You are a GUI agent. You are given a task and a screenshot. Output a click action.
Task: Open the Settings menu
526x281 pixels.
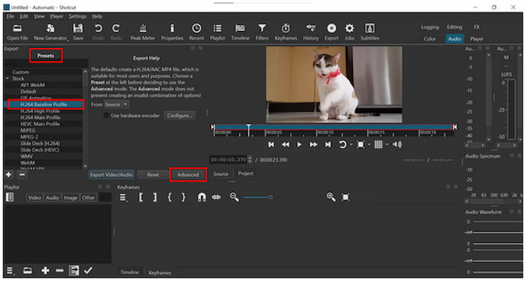coord(77,16)
